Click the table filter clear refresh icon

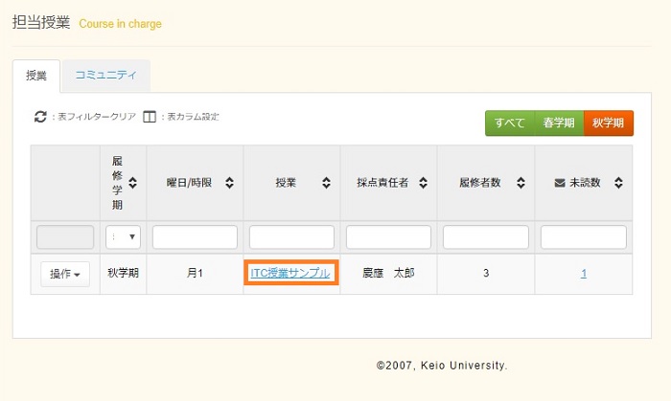(x=40, y=117)
